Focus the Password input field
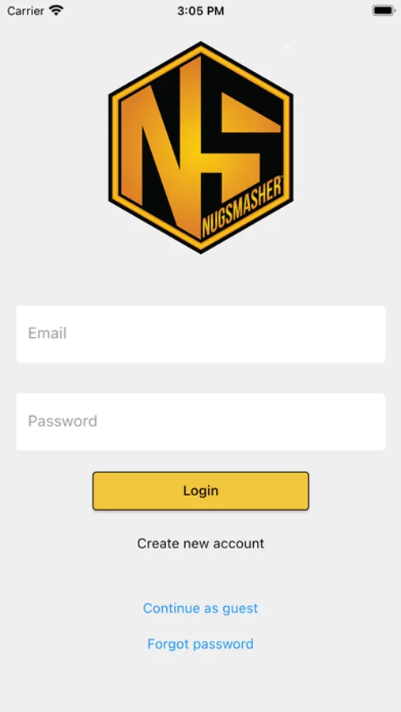The width and height of the screenshot is (401, 712). tap(201, 422)
